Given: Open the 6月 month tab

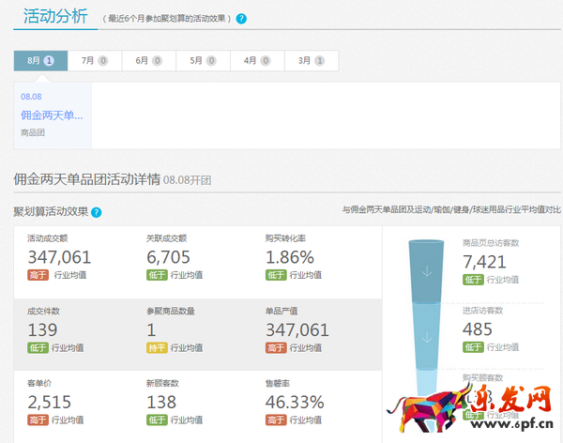Looking at the screenshot, I should (x=148, y=60).
